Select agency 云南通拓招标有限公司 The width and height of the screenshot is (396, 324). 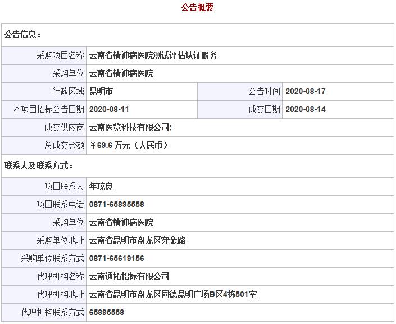click(x=129, y=276)
